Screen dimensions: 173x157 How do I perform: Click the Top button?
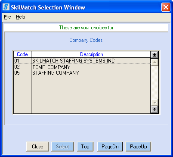pyautogui.click(x=85, y=147)
